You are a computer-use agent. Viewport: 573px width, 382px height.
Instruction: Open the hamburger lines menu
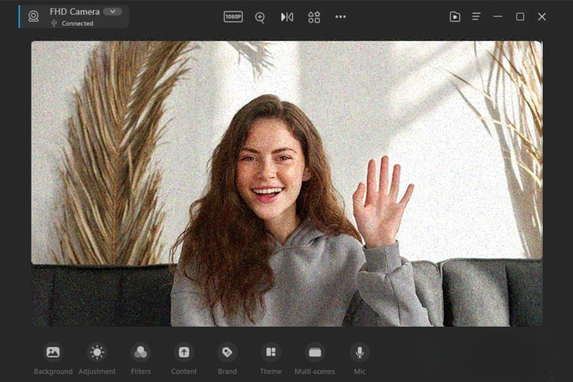click(x=477, y=17)
